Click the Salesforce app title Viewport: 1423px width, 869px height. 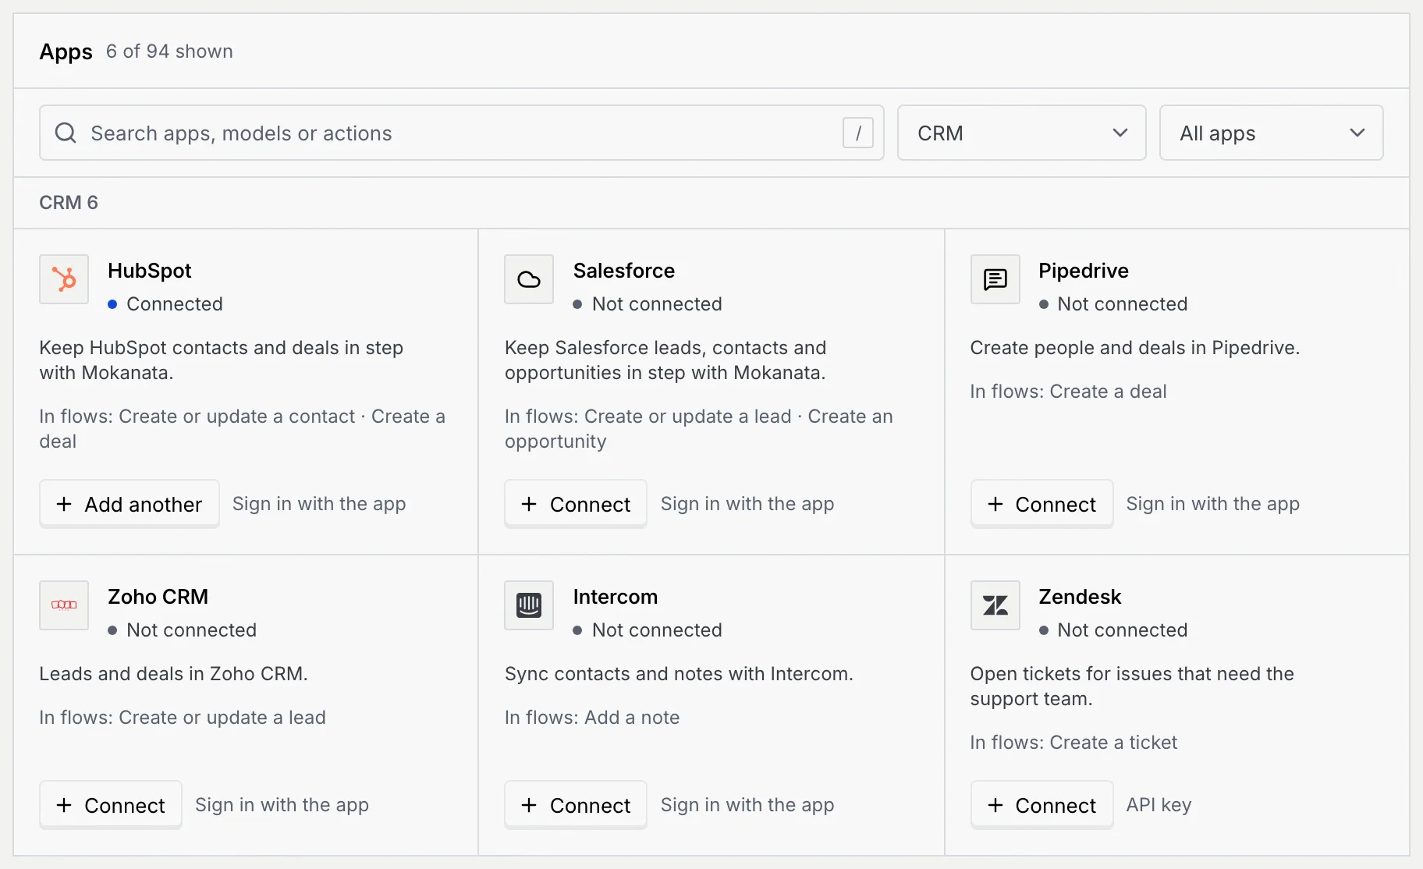[624, 271]
